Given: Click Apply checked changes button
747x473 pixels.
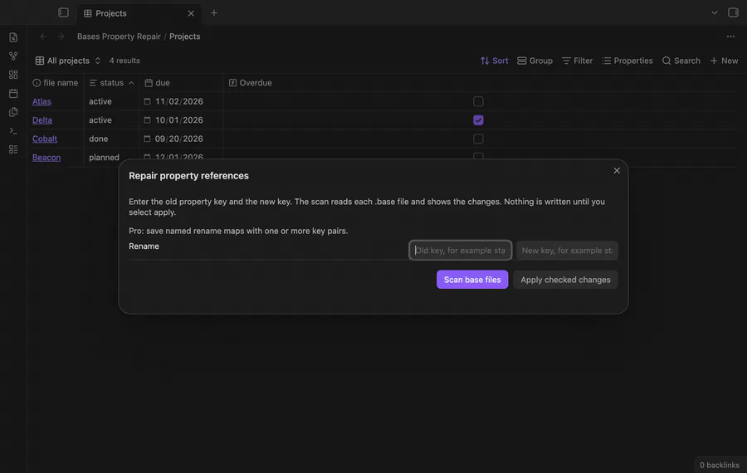Looking at the screenshot, I should (565, 280).
